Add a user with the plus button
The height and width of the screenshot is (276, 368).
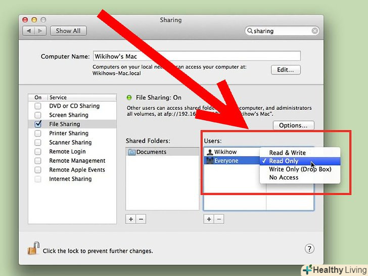click(x=209, y=219)
